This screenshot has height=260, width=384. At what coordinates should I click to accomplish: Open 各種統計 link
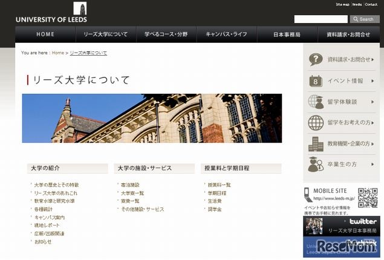(44, 209)
